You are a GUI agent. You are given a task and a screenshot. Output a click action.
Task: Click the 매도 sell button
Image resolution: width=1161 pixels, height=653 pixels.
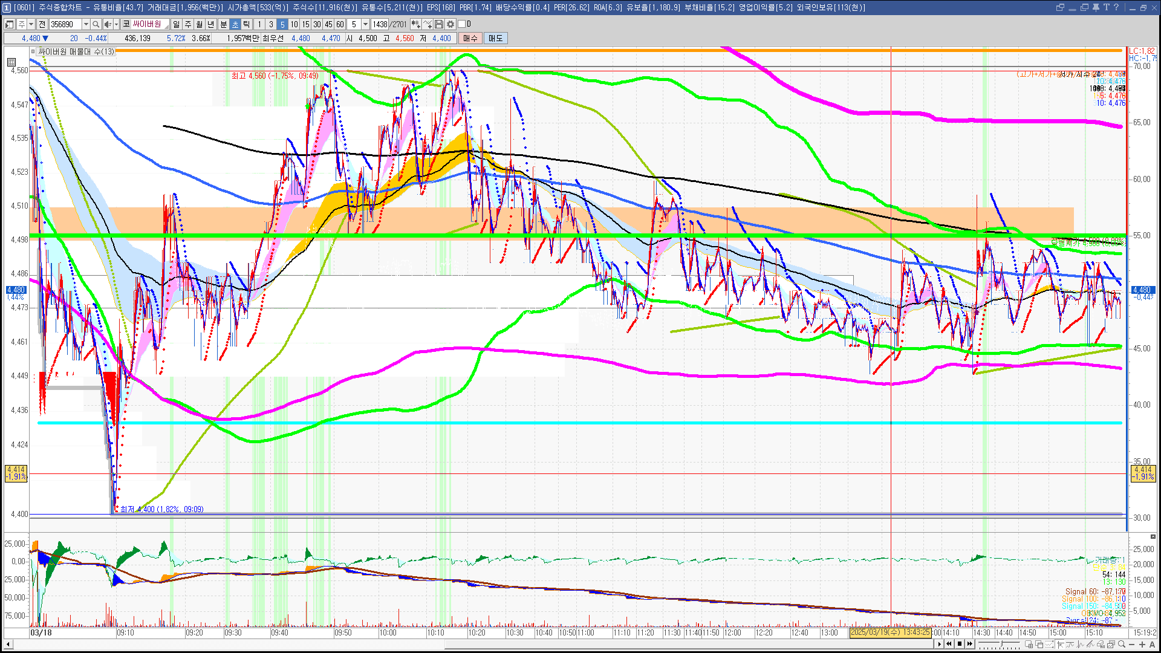tap(495, 38)
